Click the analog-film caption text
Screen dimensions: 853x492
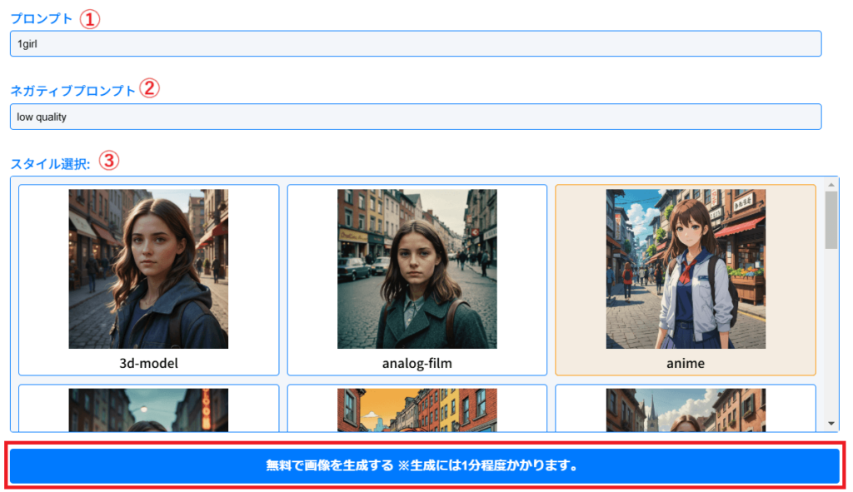click(417, 363)
